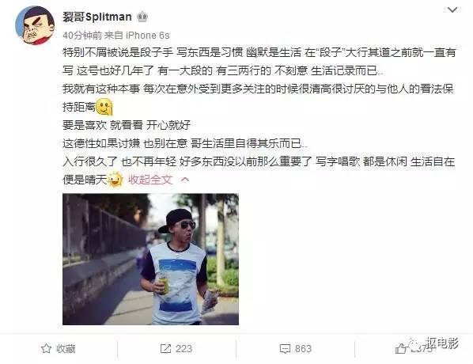Viewport: 473px width, 364px height.
Task: Click the 40分钟前 timestamp
Action: click(82, 36)
